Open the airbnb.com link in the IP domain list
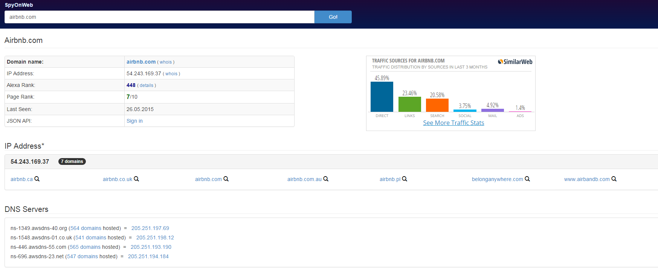Image resolution: width=658 pixels, height=268 pixels. pyautogui.click(x=208, y=179)
